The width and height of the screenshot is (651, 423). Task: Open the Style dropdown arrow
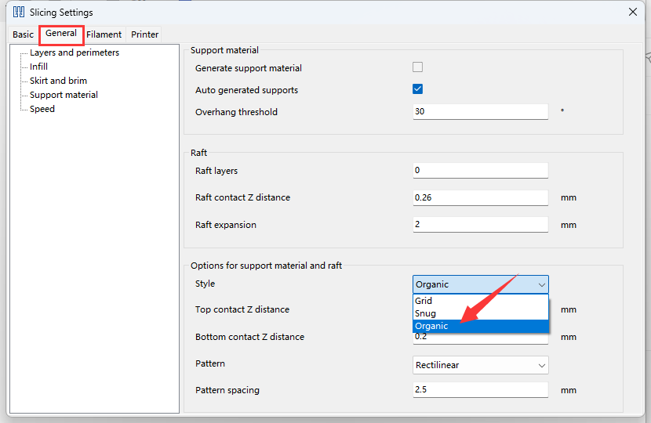(540, 284)
